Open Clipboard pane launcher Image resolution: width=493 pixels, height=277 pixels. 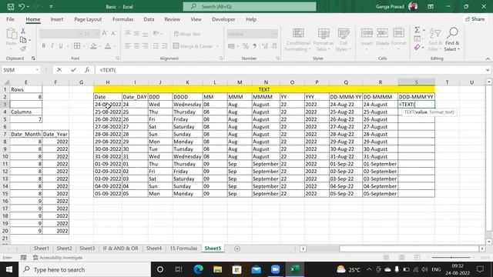click(33, 58)
